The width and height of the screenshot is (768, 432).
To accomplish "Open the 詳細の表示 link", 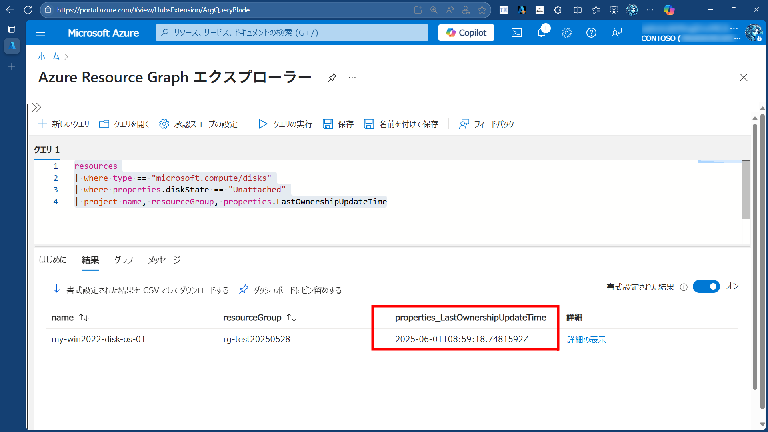I will 586,340.
